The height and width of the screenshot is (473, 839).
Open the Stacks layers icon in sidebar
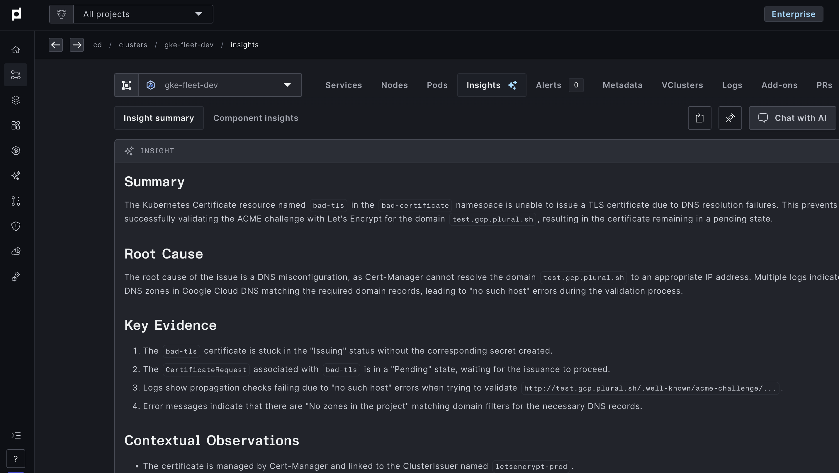[16, 100]
